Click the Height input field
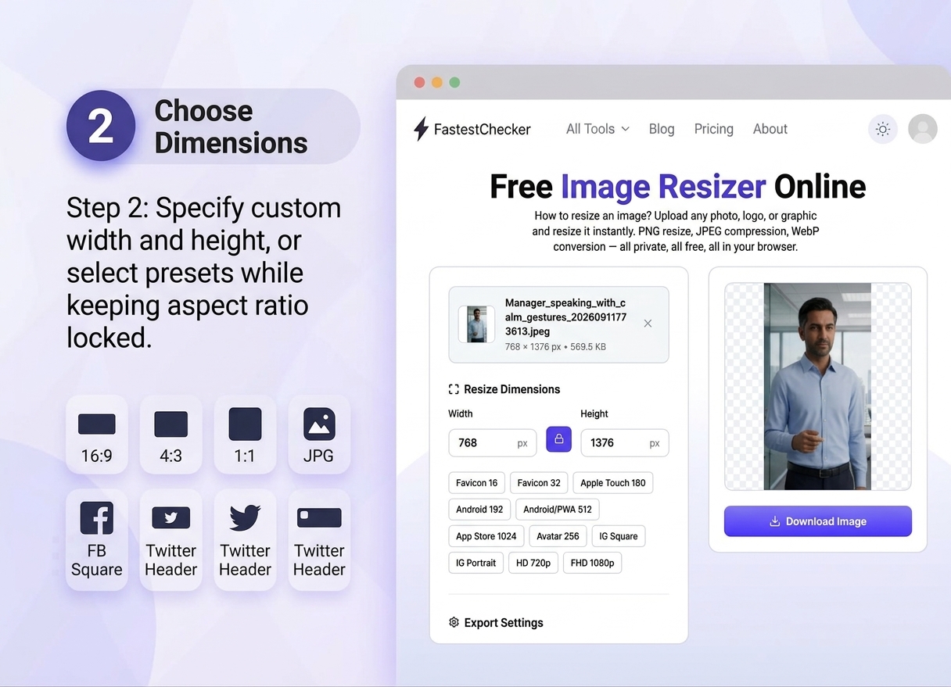This screenshot has height=687, width=951. 625,443
